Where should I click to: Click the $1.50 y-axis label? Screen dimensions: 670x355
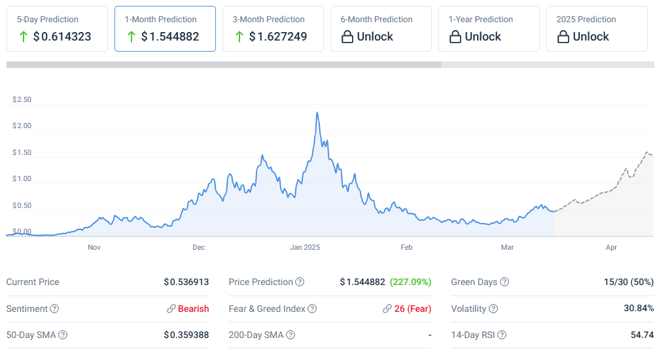(22, 152)
